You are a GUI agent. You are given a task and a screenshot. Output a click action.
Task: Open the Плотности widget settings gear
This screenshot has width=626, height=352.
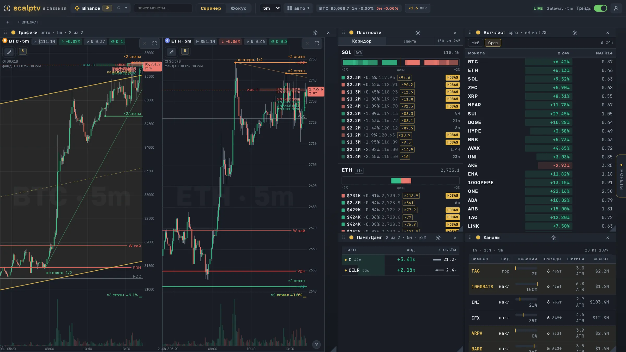(x=418, y=33)
